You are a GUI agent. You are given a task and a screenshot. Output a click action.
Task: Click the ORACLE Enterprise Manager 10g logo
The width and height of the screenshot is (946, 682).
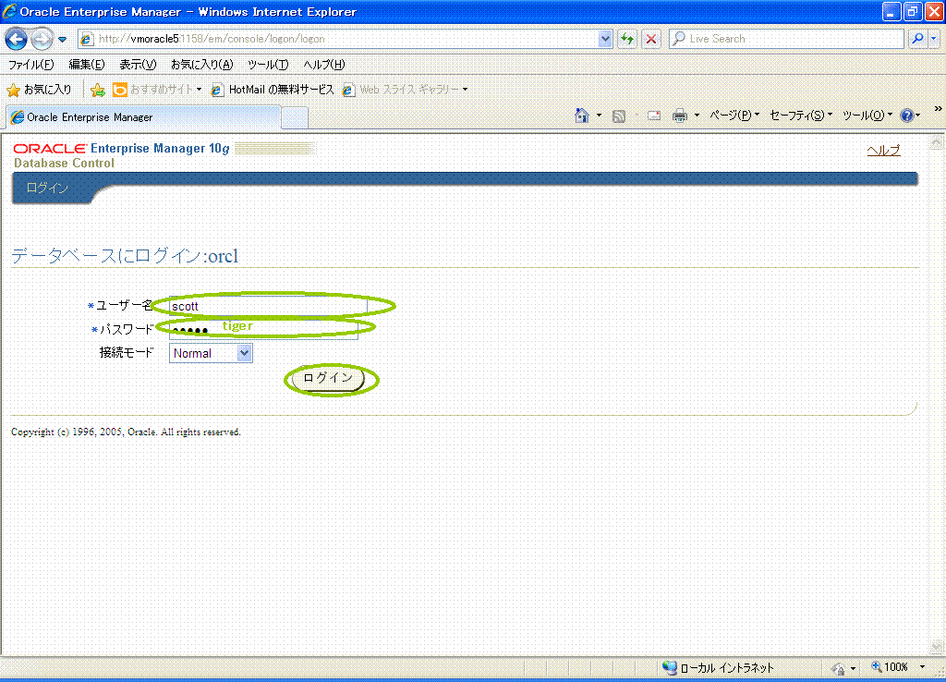121,149
